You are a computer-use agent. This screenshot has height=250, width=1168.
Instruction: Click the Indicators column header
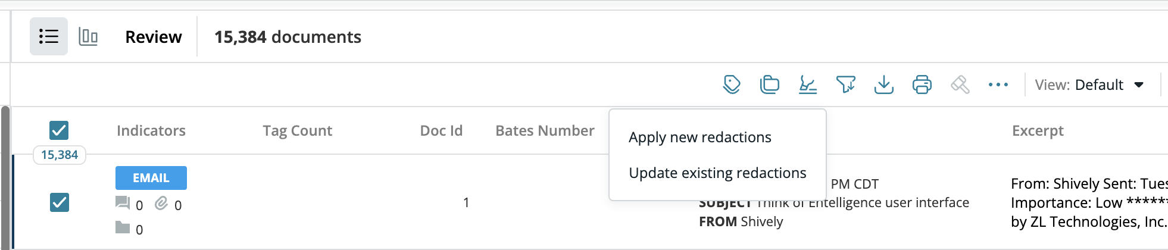(151, 130)
